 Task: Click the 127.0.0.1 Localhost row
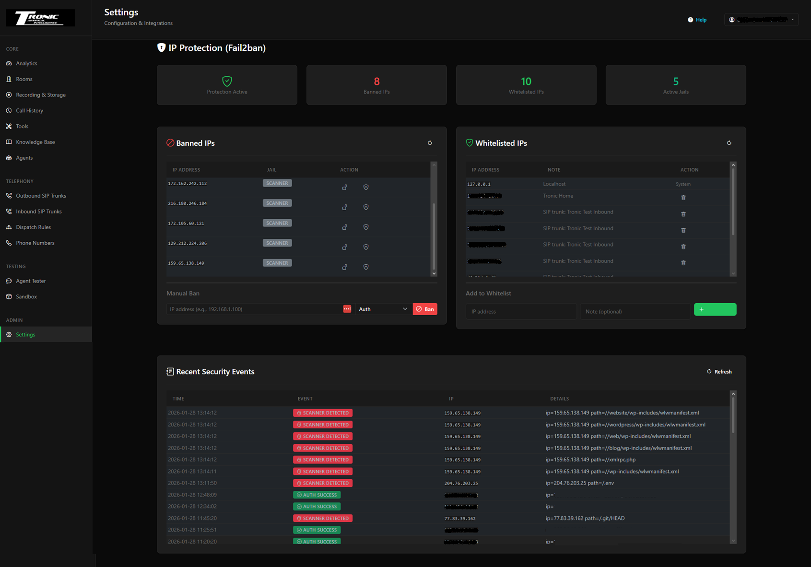tap(598, 184)
